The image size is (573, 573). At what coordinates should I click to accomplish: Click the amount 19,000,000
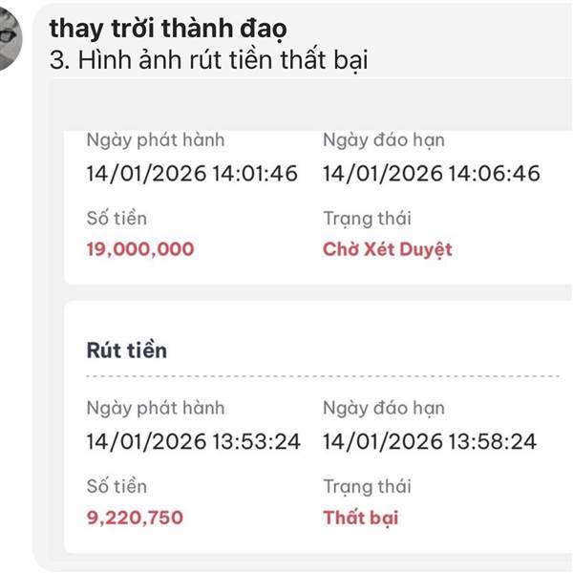[x=139, y=250]
